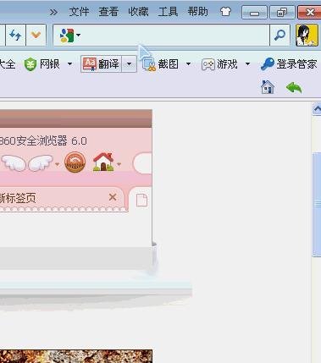Click the 360安全浏览器 6.0 title text
Screen dimensions: 321x363
point(43,140)
